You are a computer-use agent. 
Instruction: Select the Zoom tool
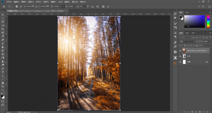(x=3, y=86)
